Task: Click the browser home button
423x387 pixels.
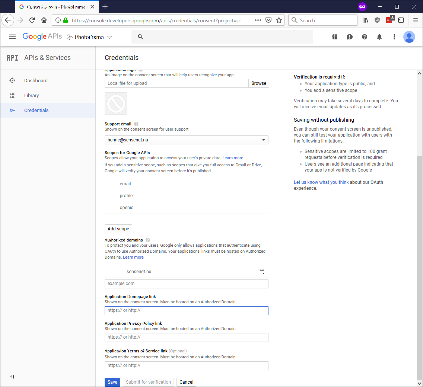Action: pyautogui.click(x=44, y=20)
